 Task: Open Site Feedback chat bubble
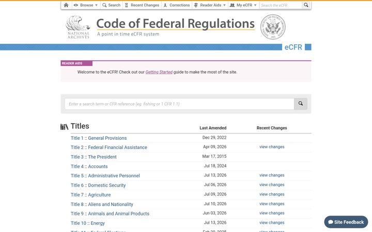pyautogui.click(x=346, y=222)
